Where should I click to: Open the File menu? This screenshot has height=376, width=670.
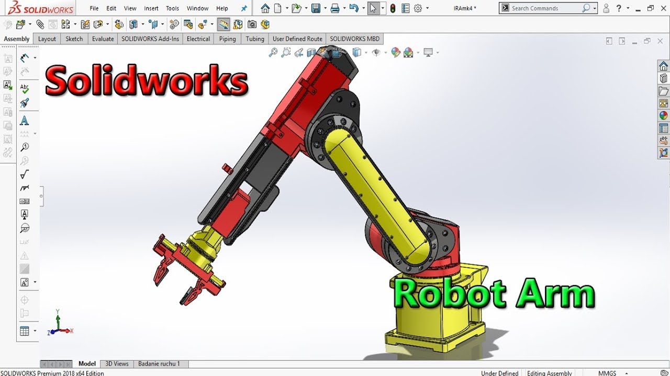[94, 8]
